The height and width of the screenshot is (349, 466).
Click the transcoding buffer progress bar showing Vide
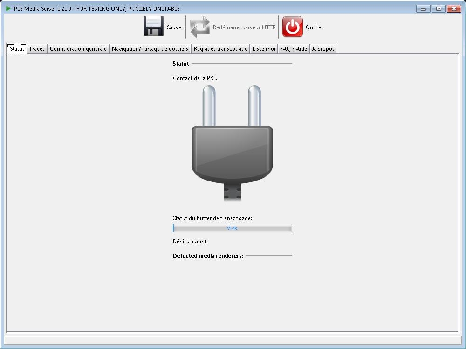coord(233,228)
